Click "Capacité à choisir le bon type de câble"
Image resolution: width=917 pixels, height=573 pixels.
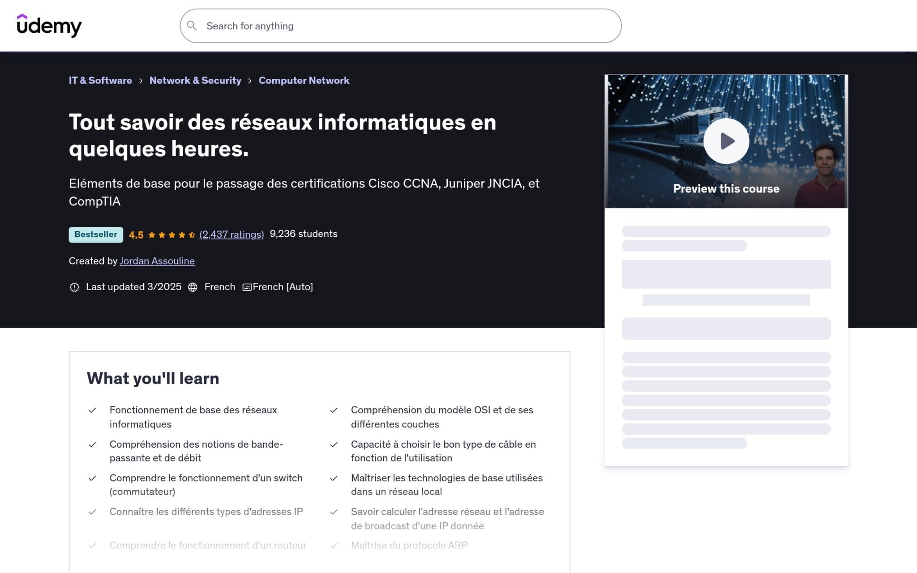(443, 451)
